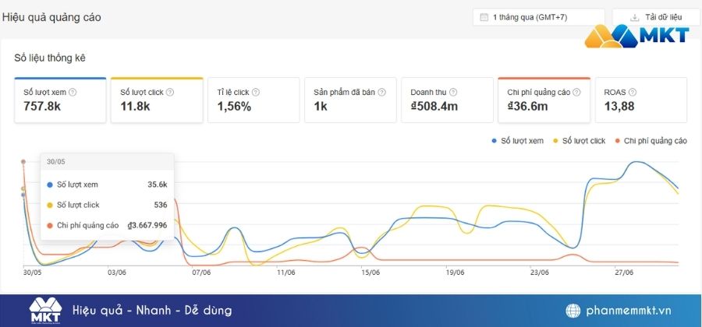The image size is (702, 327).
Task: Click the calendar icon in date selector
Action: click(484, 17)
